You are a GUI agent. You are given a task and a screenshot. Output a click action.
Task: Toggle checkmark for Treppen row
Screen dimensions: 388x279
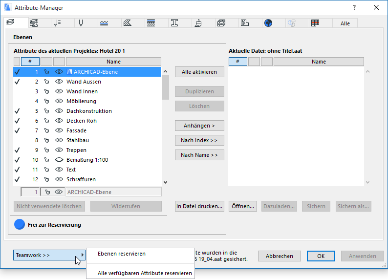(x=17, y=150)
